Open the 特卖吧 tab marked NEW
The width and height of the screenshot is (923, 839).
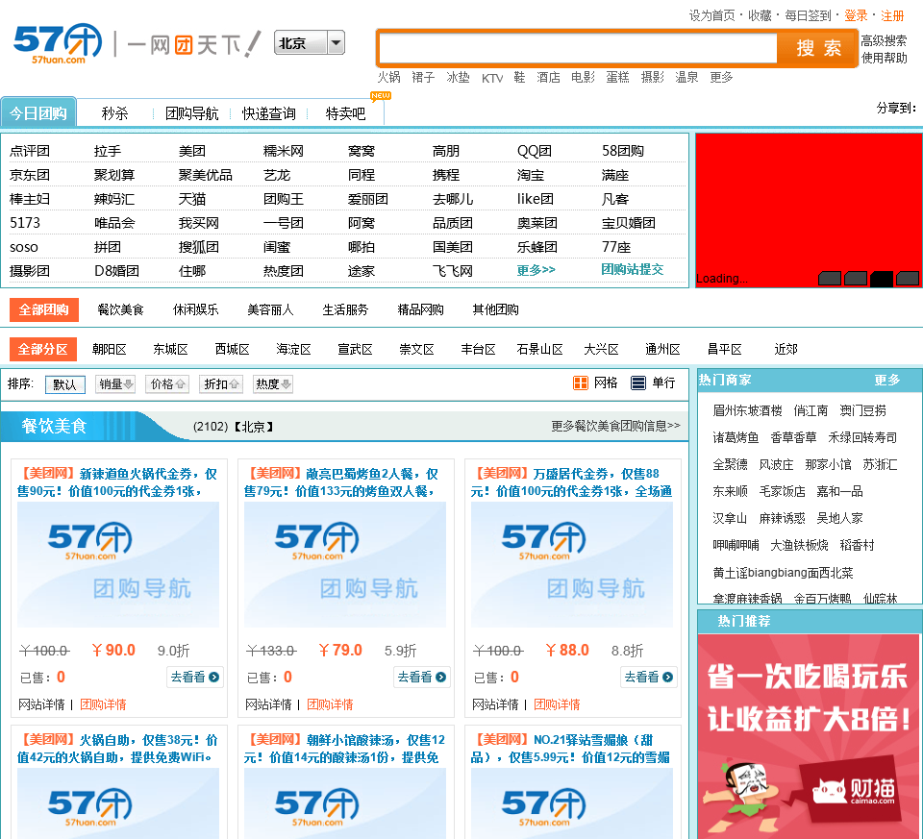(345, 113)
